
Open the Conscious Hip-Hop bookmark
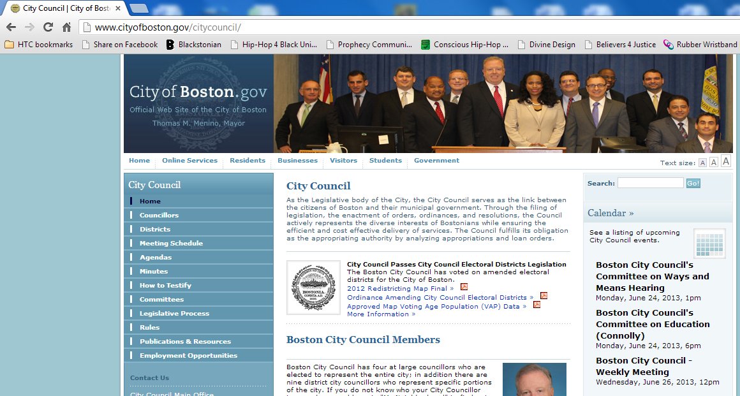tap(465, 45)
